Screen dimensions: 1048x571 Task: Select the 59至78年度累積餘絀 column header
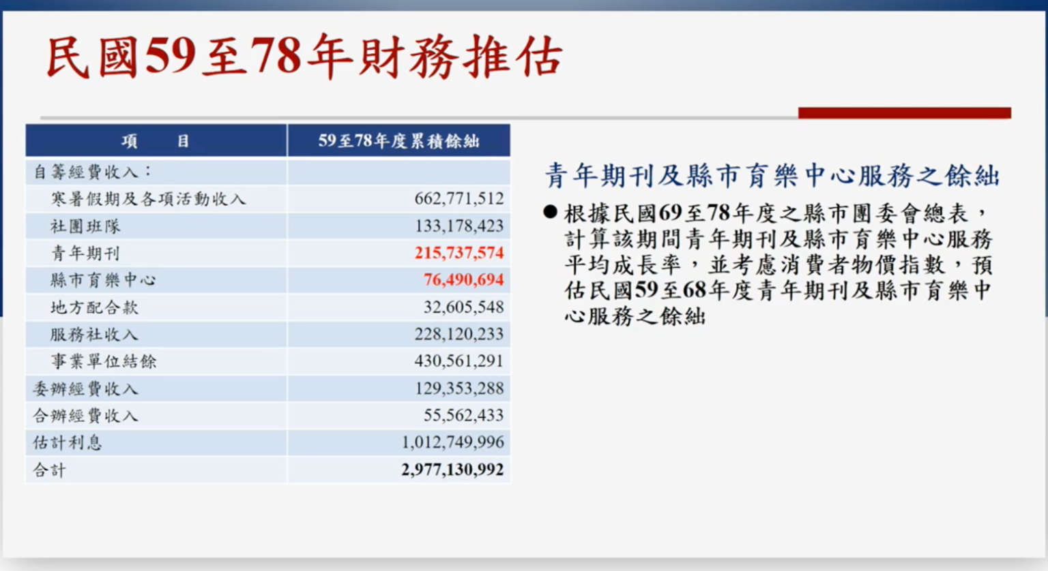point(398,141)
